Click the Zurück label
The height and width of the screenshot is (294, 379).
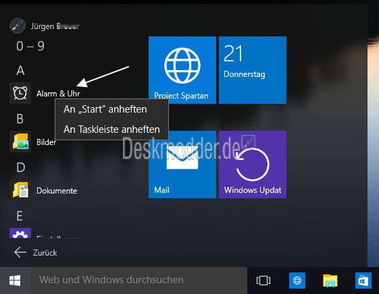tap(45, 253)
